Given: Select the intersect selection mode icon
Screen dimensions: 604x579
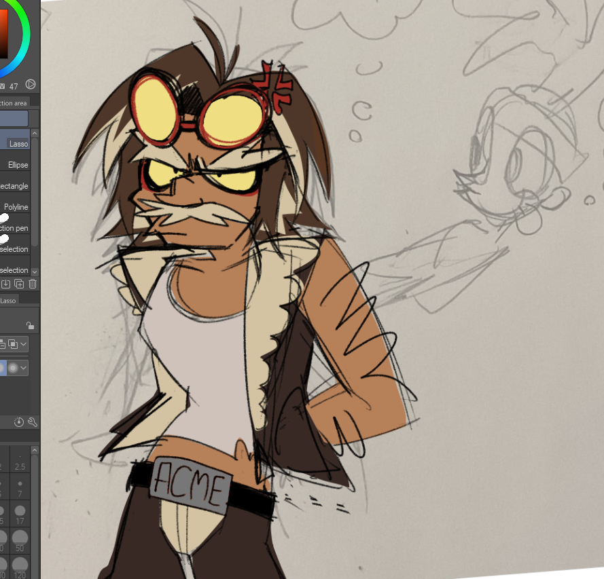Looking at the screenshot, I should pos(13,344).
